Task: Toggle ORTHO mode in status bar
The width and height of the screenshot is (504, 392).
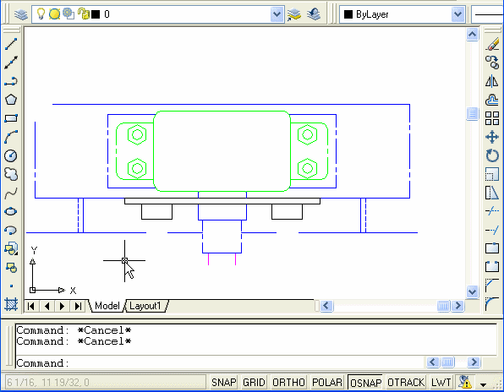Action: [x=288, y=383]
